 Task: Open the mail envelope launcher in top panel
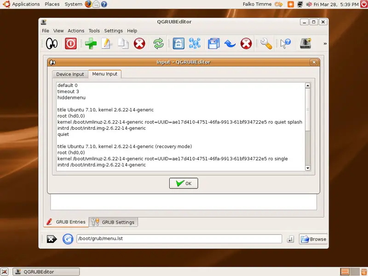(96, 4)
